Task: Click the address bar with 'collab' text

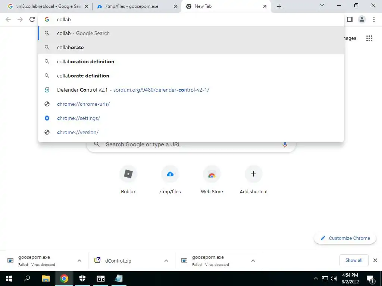Action: coord(191,19)
